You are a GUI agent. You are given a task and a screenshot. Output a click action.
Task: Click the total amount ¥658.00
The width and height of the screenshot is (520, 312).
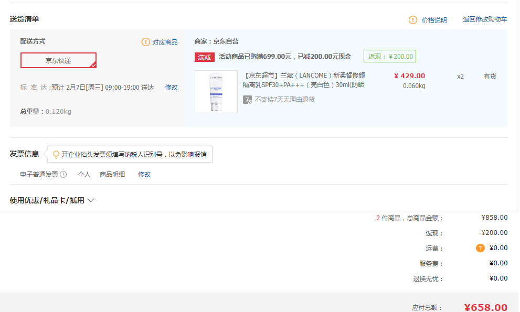486,307
